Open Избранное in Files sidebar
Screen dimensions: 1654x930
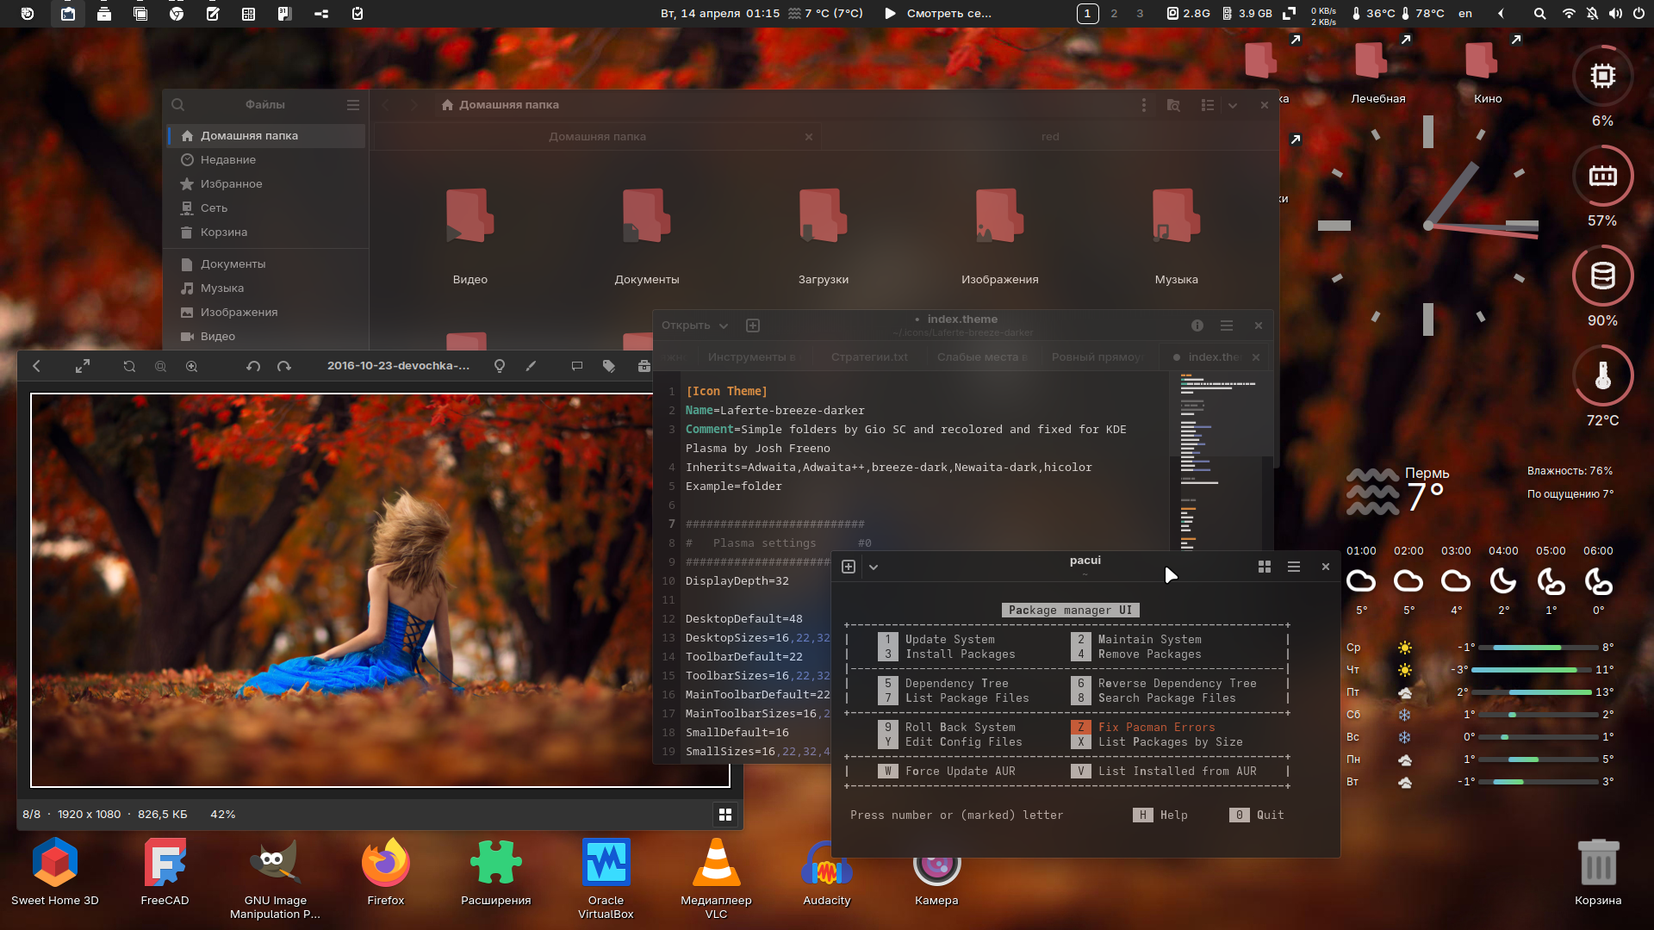(x=231, y=183)
